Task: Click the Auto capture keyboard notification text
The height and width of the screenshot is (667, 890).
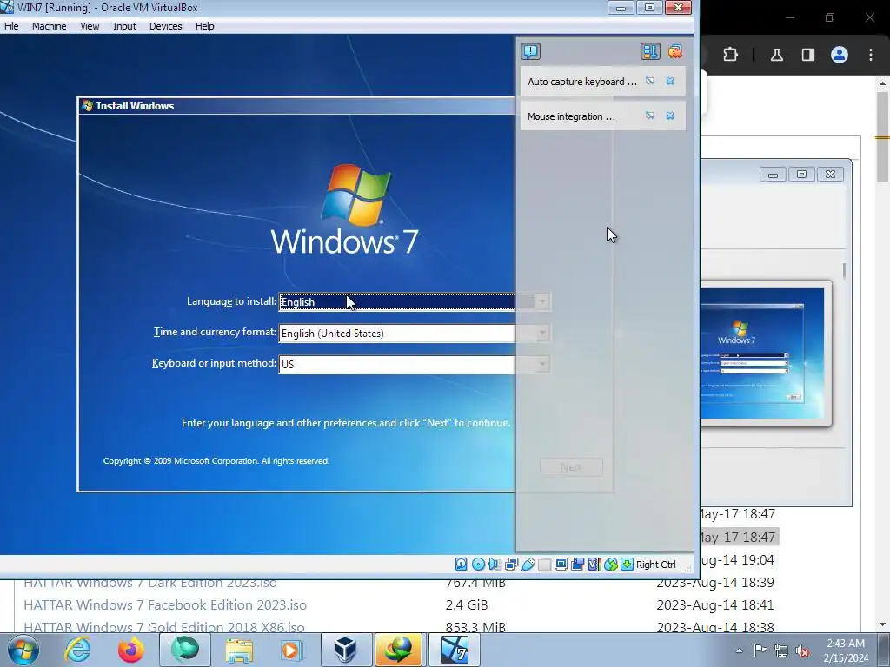Action: point(582,81)
